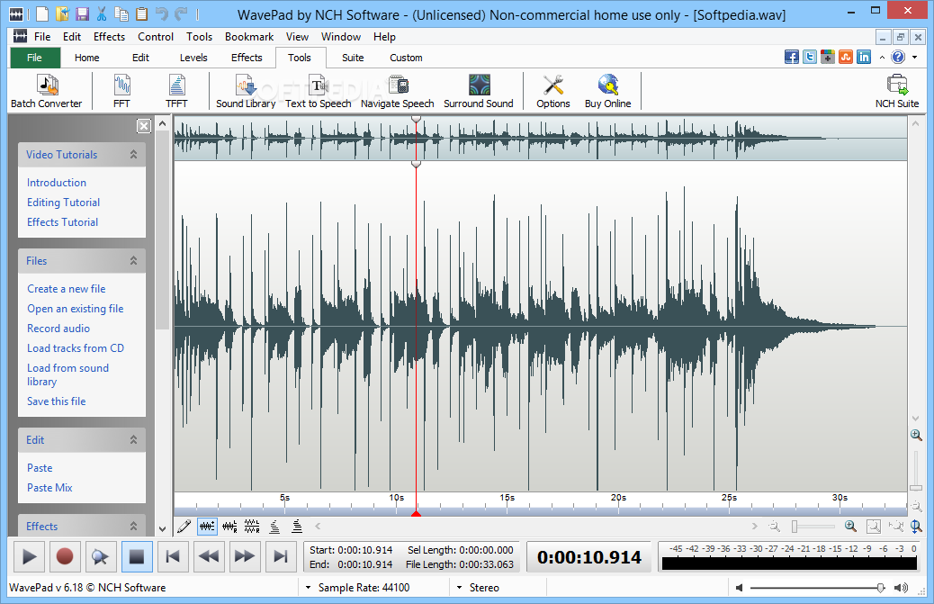Image resolution: width=934 pixels, height=604 pixels.
Task: Open the FFT frequency analysis
Action: point(121,91)
